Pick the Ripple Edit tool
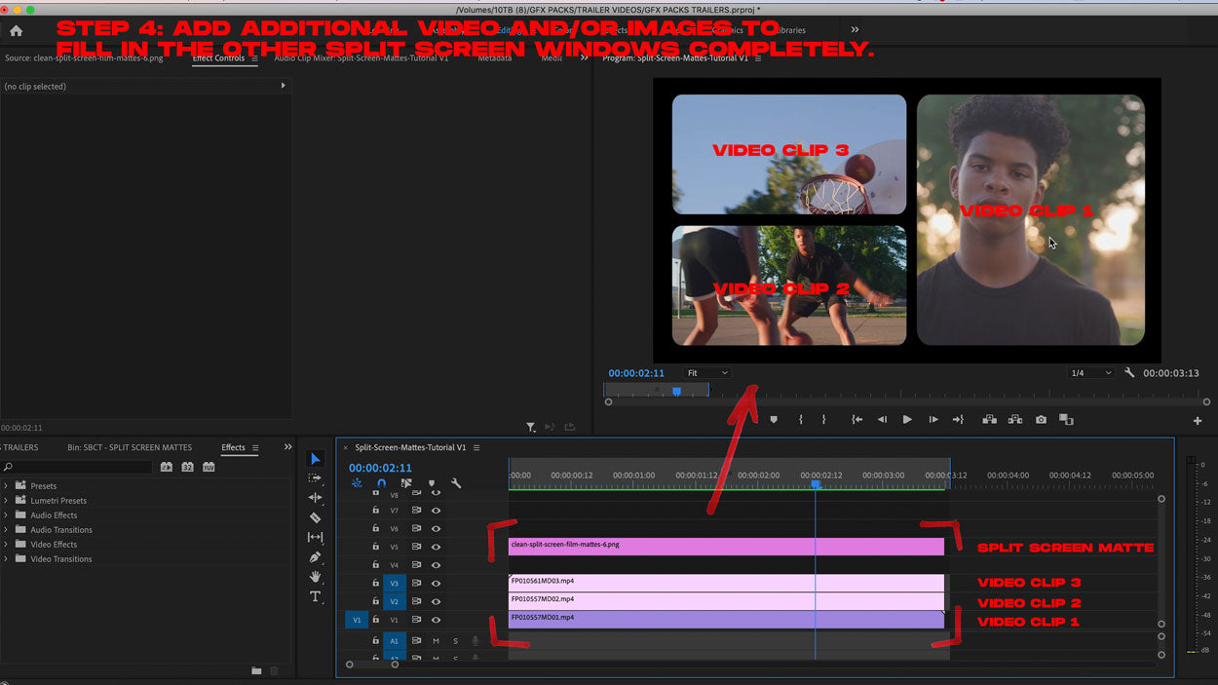This screenshot has width=1218, height=685. pyautogui.click(x=315, y=498)
